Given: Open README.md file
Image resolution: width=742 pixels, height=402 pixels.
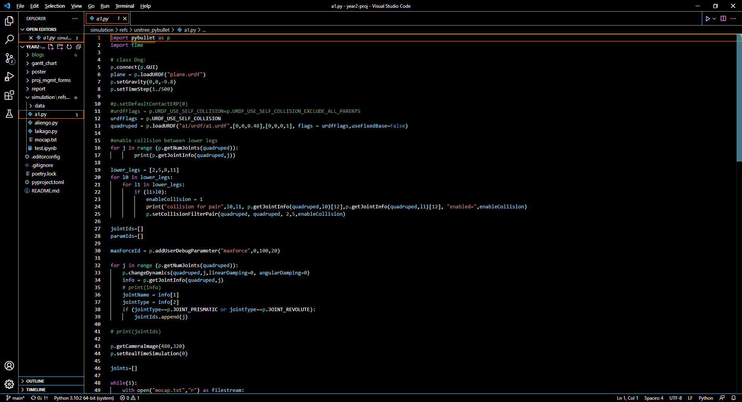Looking at the screenshot, I should [x=51, y=191].
